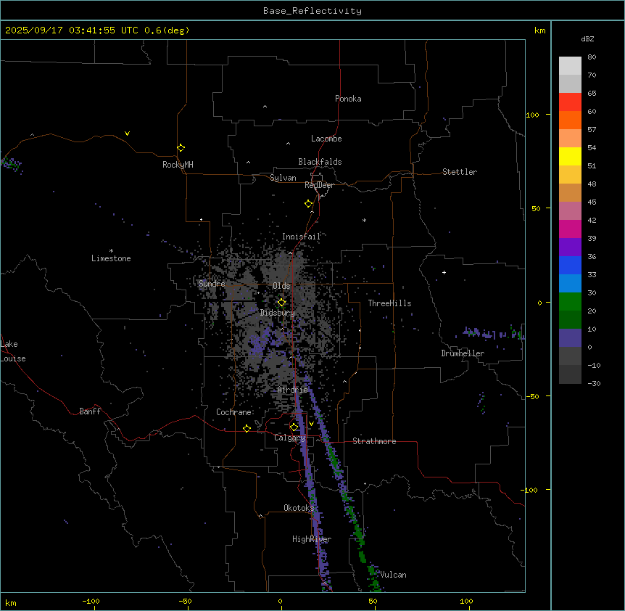Image resolution: width=625 pixels, height=611 pixels.
Task: Click the white plus marker north of Drumheller
Action: point(444,272)
